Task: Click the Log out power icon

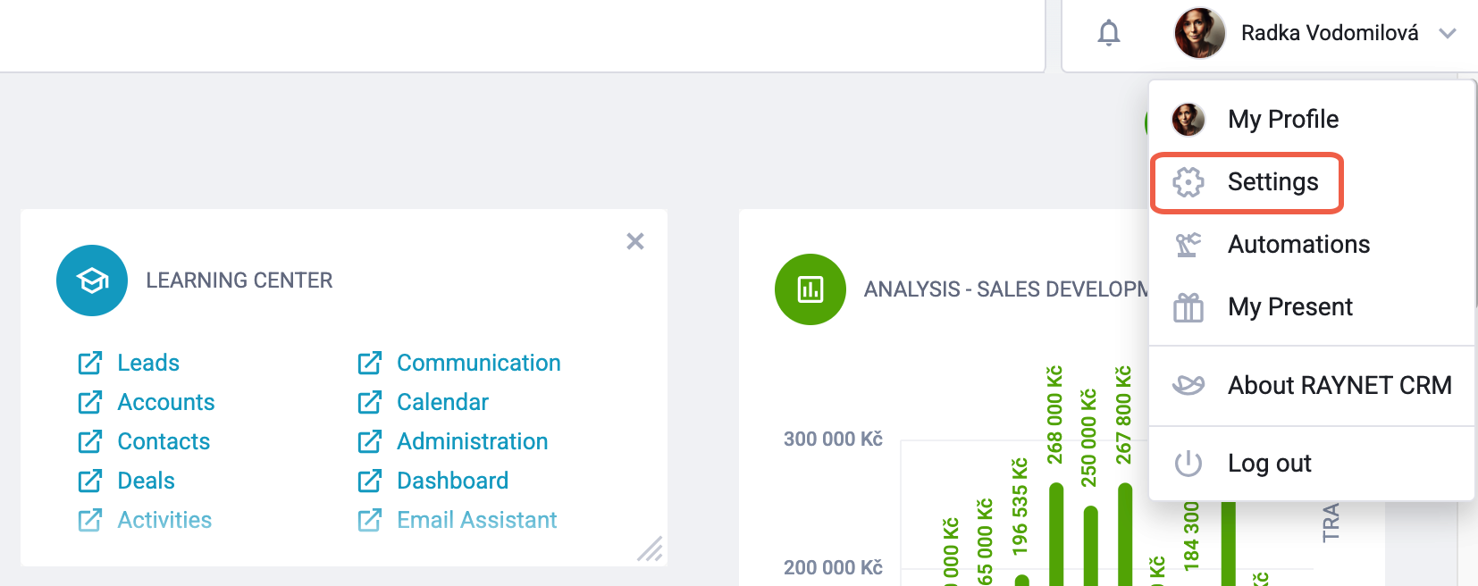Action: click(1188, 464)
